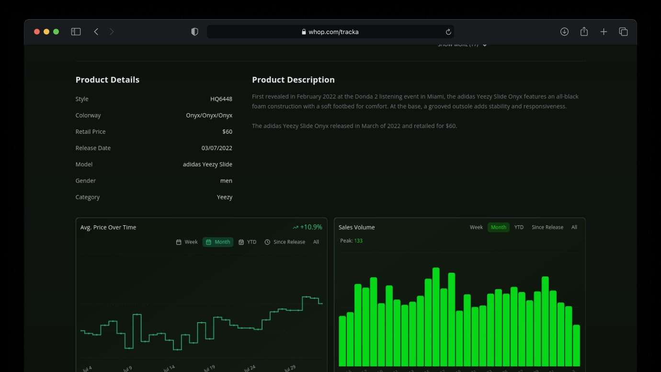Click the Sales Volume chart title

(356, 227)
